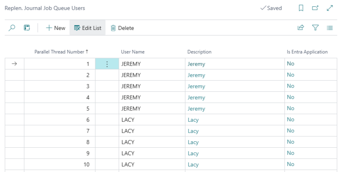Viewport: 342px width, 172px height.
Task: Click the User Name column header
Action: (x=133, y=52)
